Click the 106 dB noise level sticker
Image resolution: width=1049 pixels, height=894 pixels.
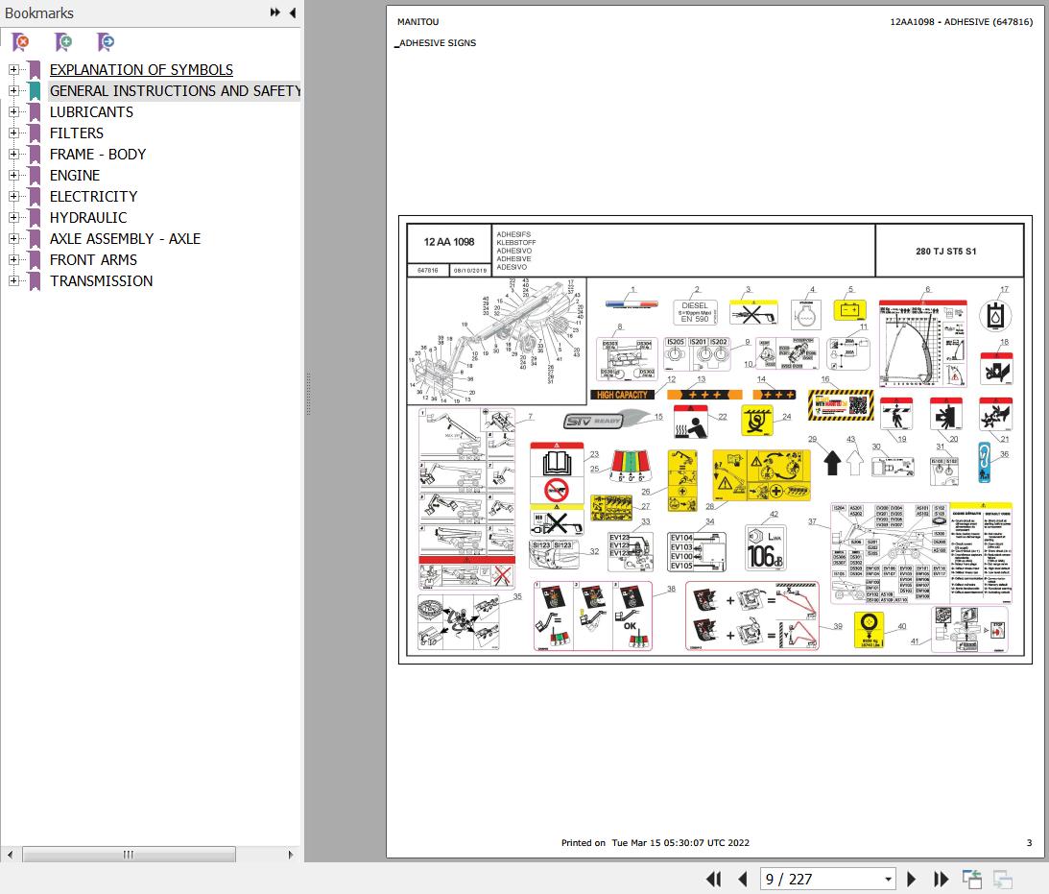[765, 548]
